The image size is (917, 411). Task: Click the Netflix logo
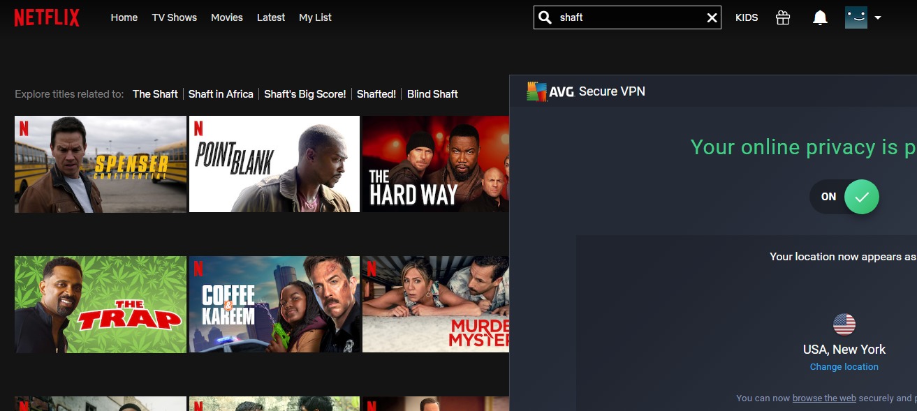tap(46, 17)
